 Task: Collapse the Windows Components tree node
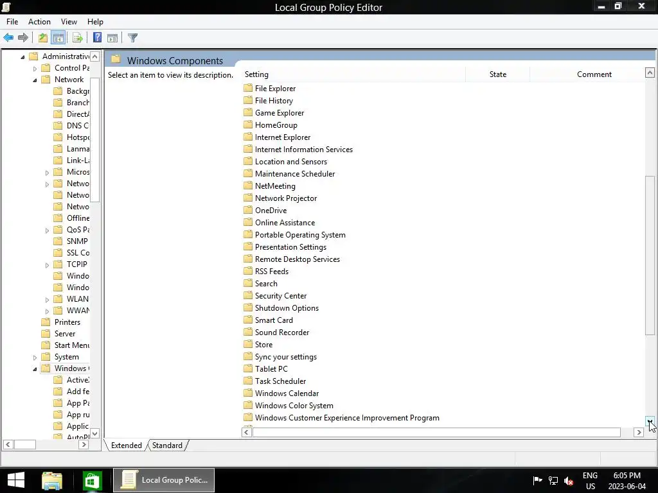coord(35,369)
